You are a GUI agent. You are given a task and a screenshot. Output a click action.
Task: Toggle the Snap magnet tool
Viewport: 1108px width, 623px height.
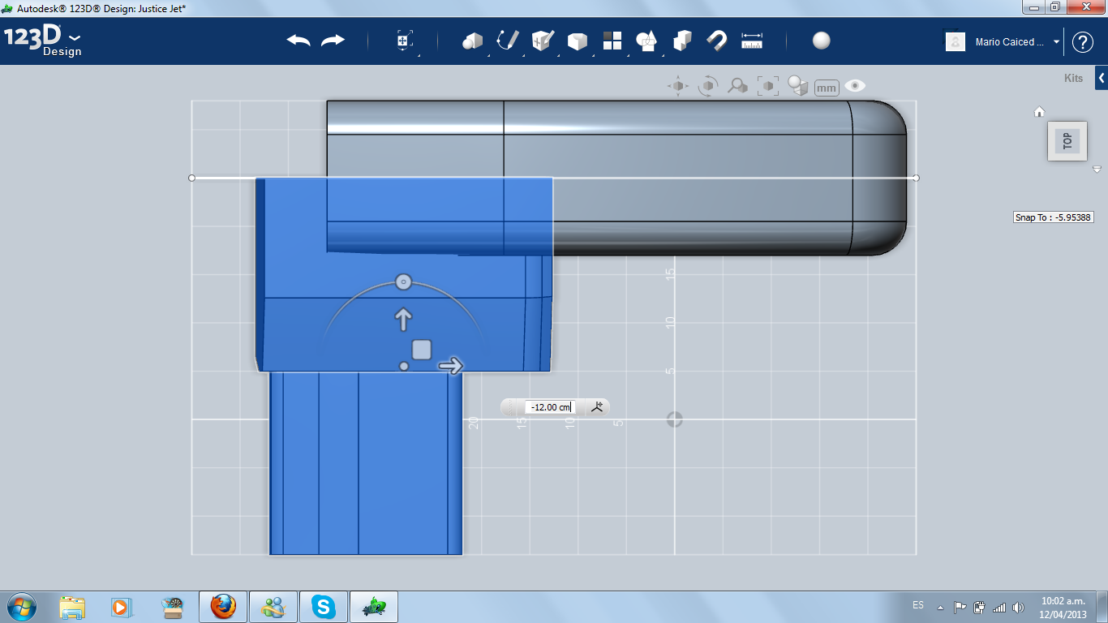coord(717,41)
